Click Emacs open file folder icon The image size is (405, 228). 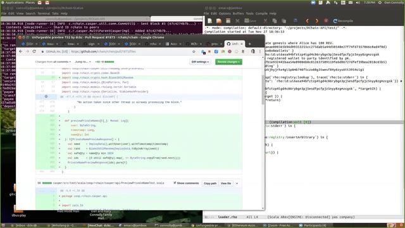219,21
